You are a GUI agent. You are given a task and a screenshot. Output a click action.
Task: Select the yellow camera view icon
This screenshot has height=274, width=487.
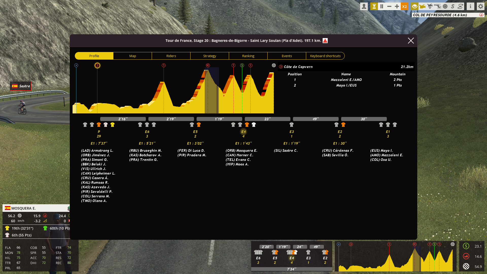click(422, 7)
